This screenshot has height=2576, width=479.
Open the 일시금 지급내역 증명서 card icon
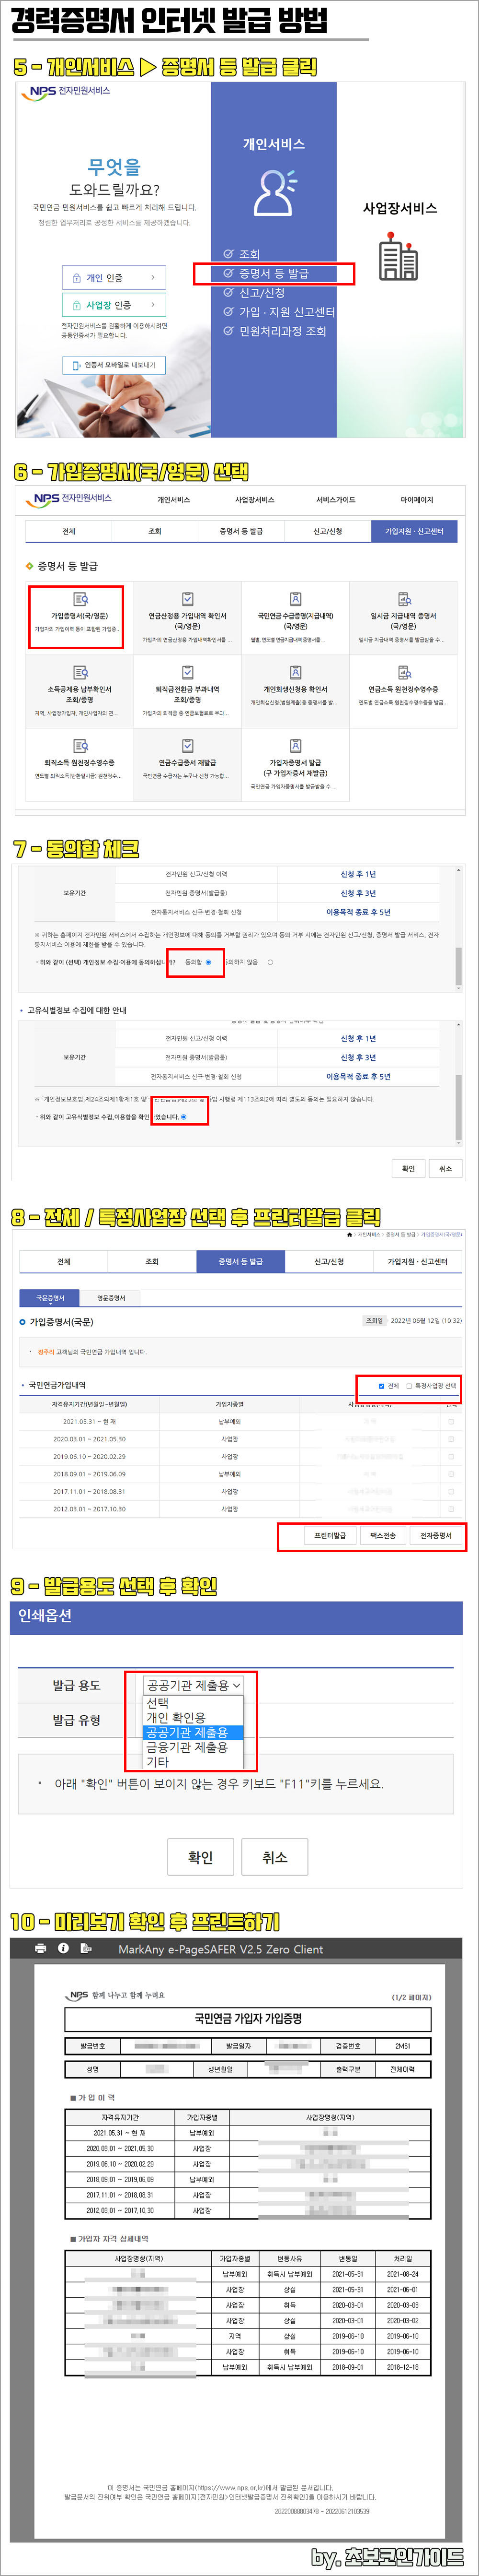click(x=404, y=598)
